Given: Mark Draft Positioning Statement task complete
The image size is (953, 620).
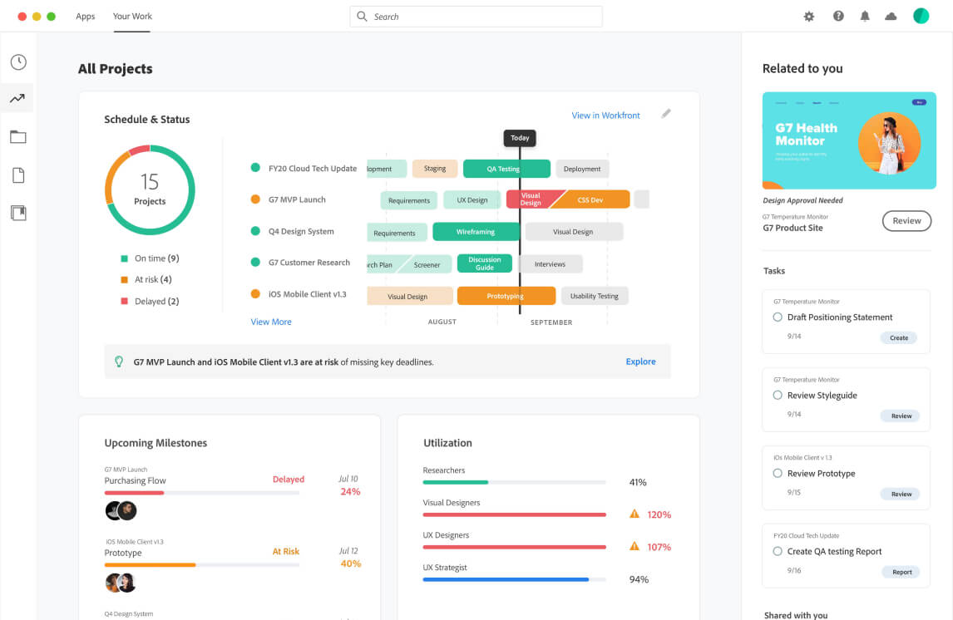Looking at the screenshot, I should point(778,317).
